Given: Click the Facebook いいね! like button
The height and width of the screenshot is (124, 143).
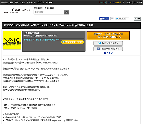Looking at the screenshot, I should (x=104, y=19).
